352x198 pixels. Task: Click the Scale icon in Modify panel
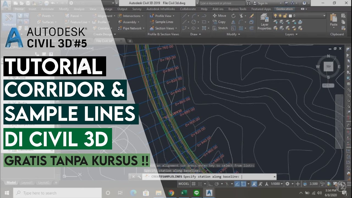[233, 28]
